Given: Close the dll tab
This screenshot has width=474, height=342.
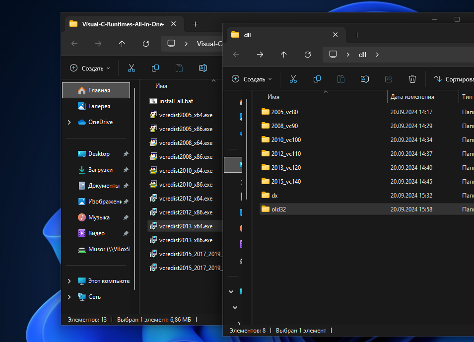Looking at the screenshot, I should pyautogui.click(x=335, y=35).
